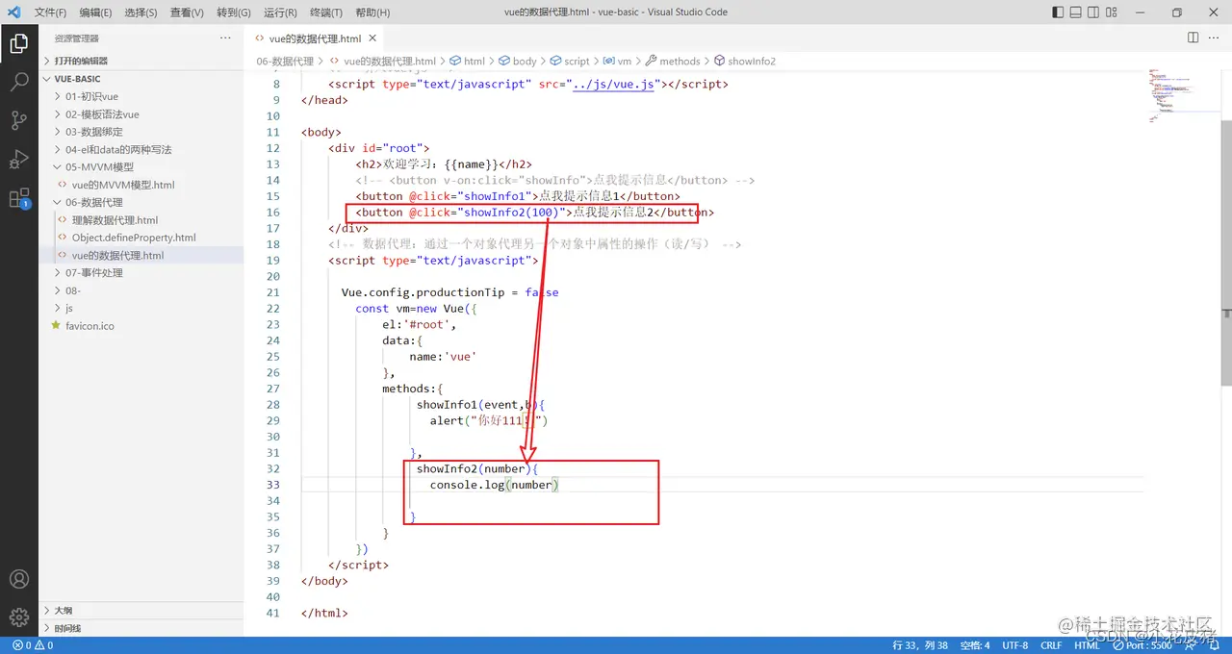Viewport: 1232px width, 654px height.
Task: Open the Run and Debug view
Action: point(18,160)
